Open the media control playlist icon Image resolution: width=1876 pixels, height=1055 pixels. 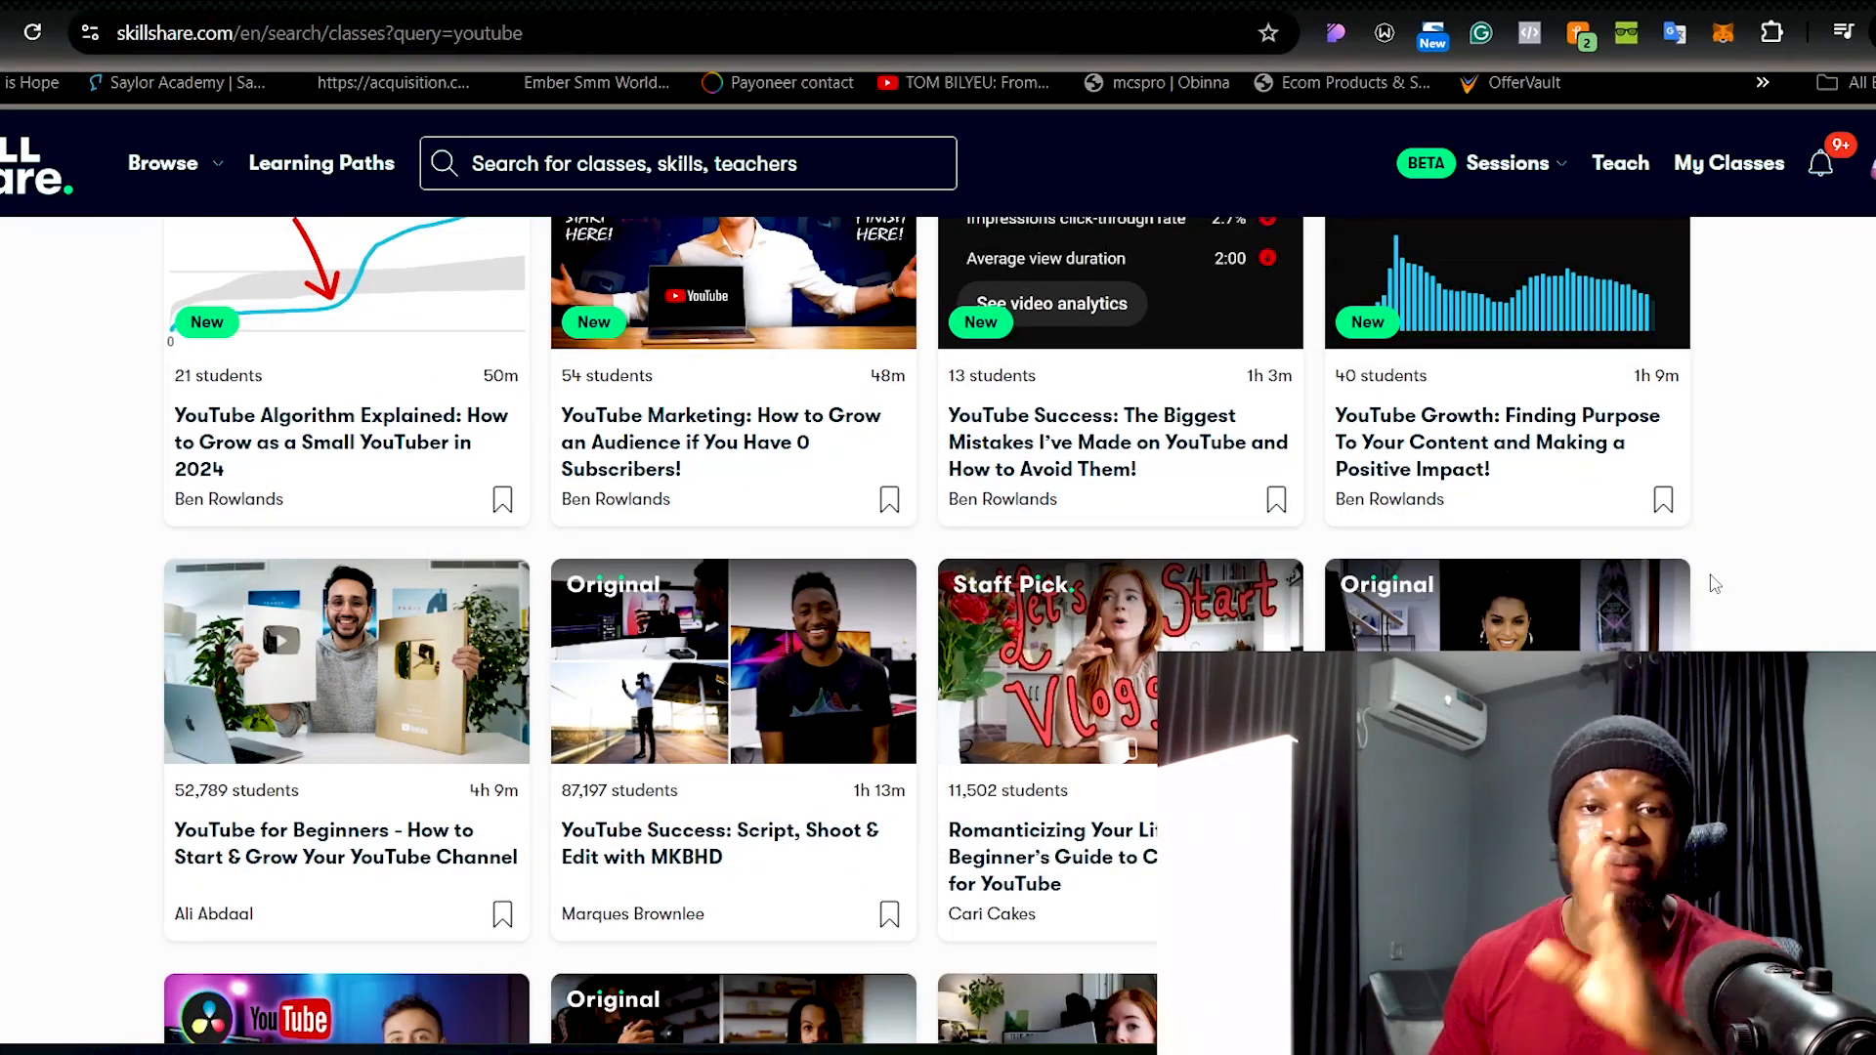[1843, 32]
